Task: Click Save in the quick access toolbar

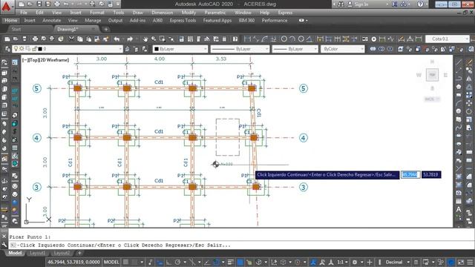Action: [x=39, y=4]
